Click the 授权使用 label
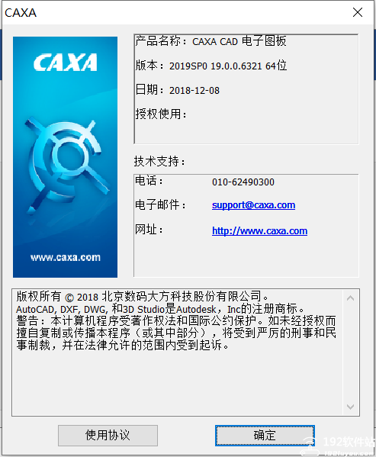This screenshot has height=457, width=376. 161,114
